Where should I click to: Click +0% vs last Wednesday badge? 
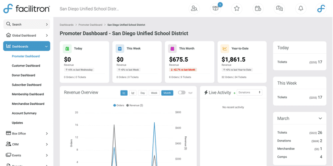[79, 69]
